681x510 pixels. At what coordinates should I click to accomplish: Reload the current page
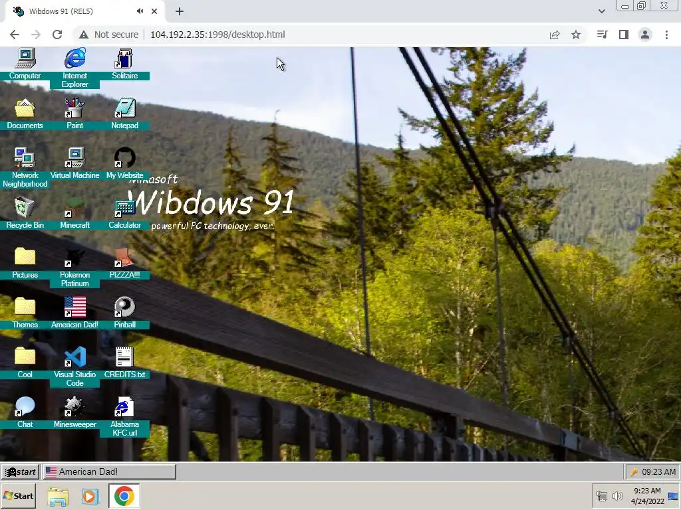57,35
